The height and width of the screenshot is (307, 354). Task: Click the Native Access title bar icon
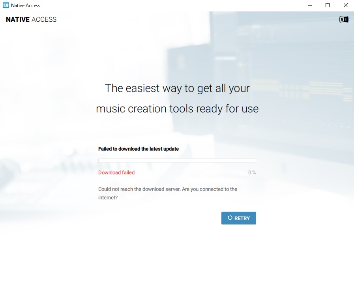click(6, 6)
